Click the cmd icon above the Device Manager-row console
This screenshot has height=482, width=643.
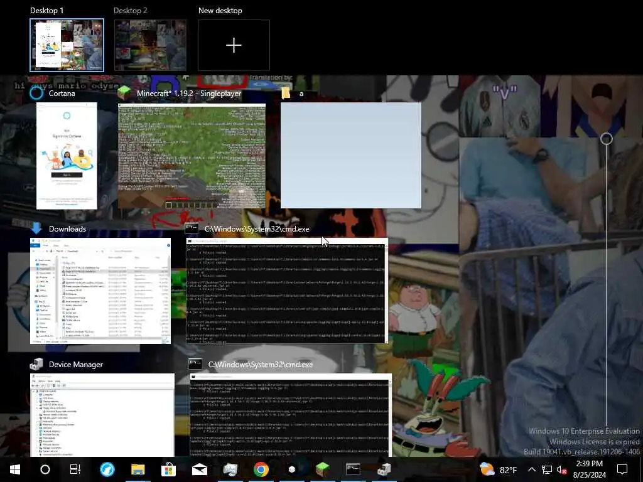(x=195, y=364)
